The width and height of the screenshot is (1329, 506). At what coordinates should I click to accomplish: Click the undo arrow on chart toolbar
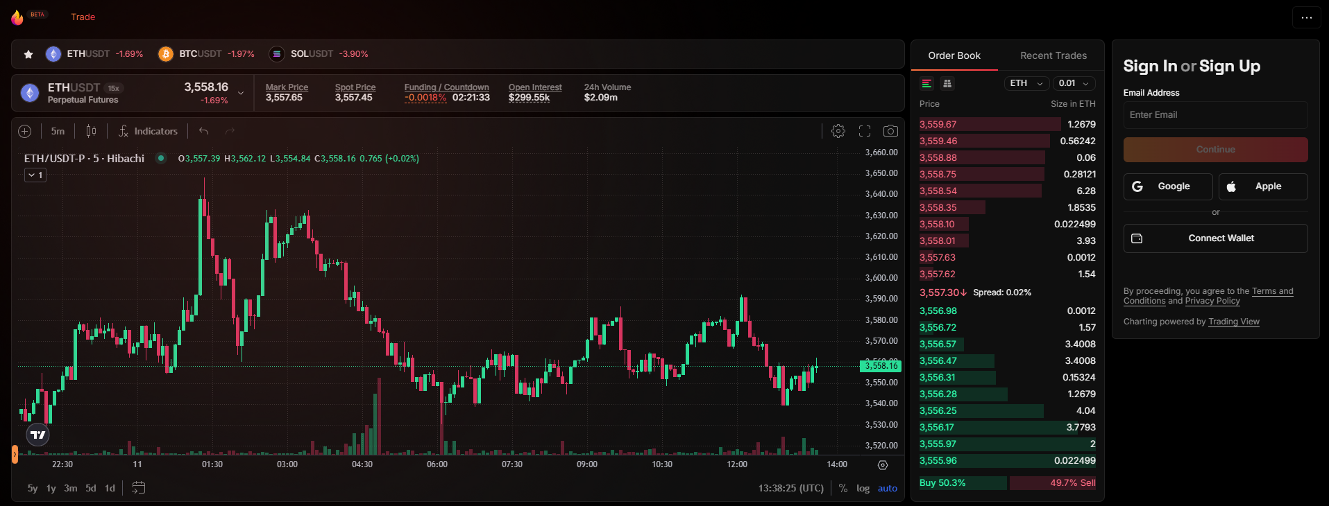(204, 131)
